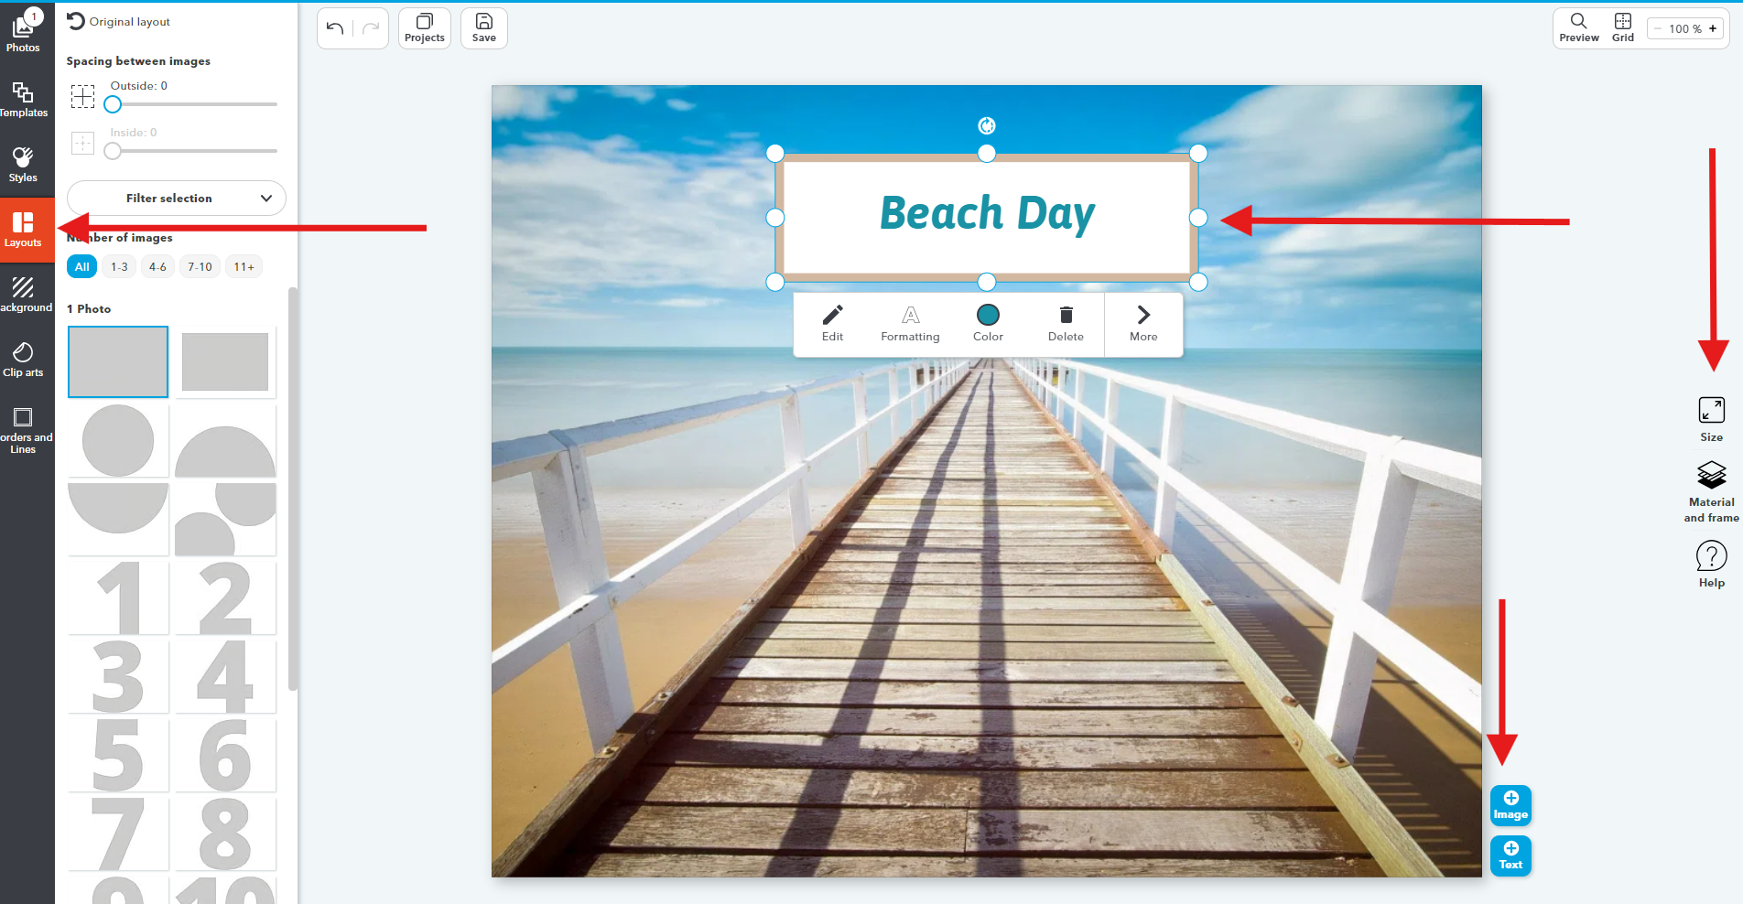Select the 11+ images filter
The width and height of the screenshot is (1743, 904).
click(x=244, y=266)
